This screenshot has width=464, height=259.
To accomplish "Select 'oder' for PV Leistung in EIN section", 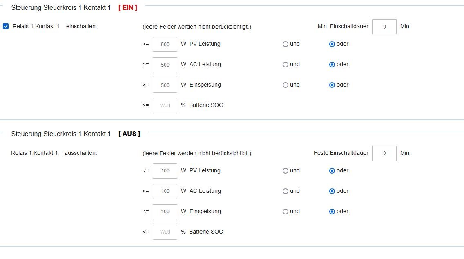I will pyautogui.click(x=332, y=44).
